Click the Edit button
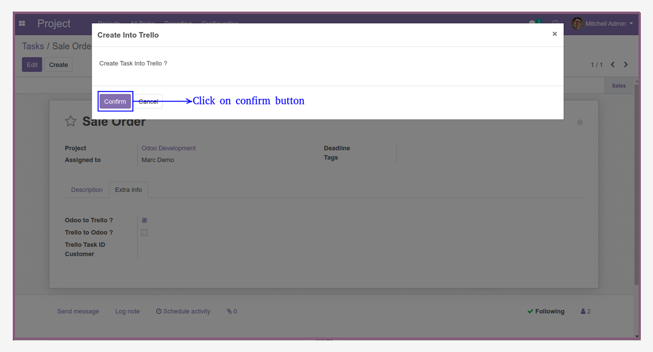Image resolution: width=653 pixels, height=352 pixels. pyautogui.click(x=32, y=64)
